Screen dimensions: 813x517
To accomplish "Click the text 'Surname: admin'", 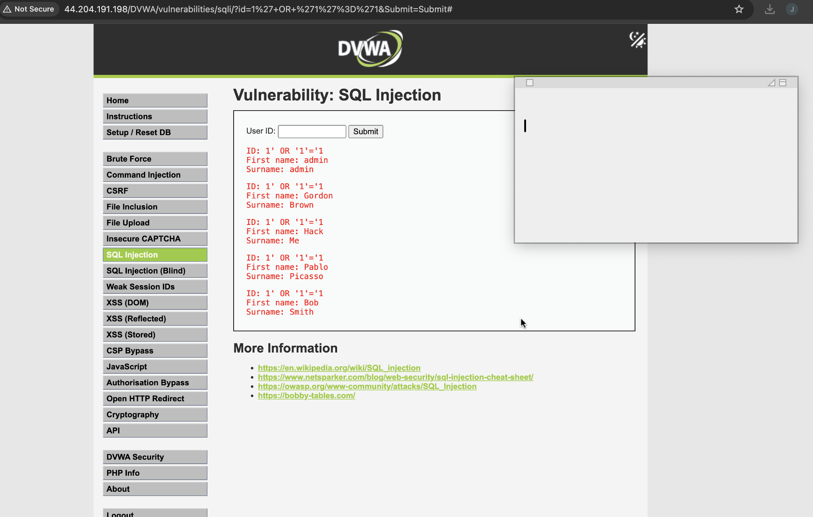I will coord(280,169).
